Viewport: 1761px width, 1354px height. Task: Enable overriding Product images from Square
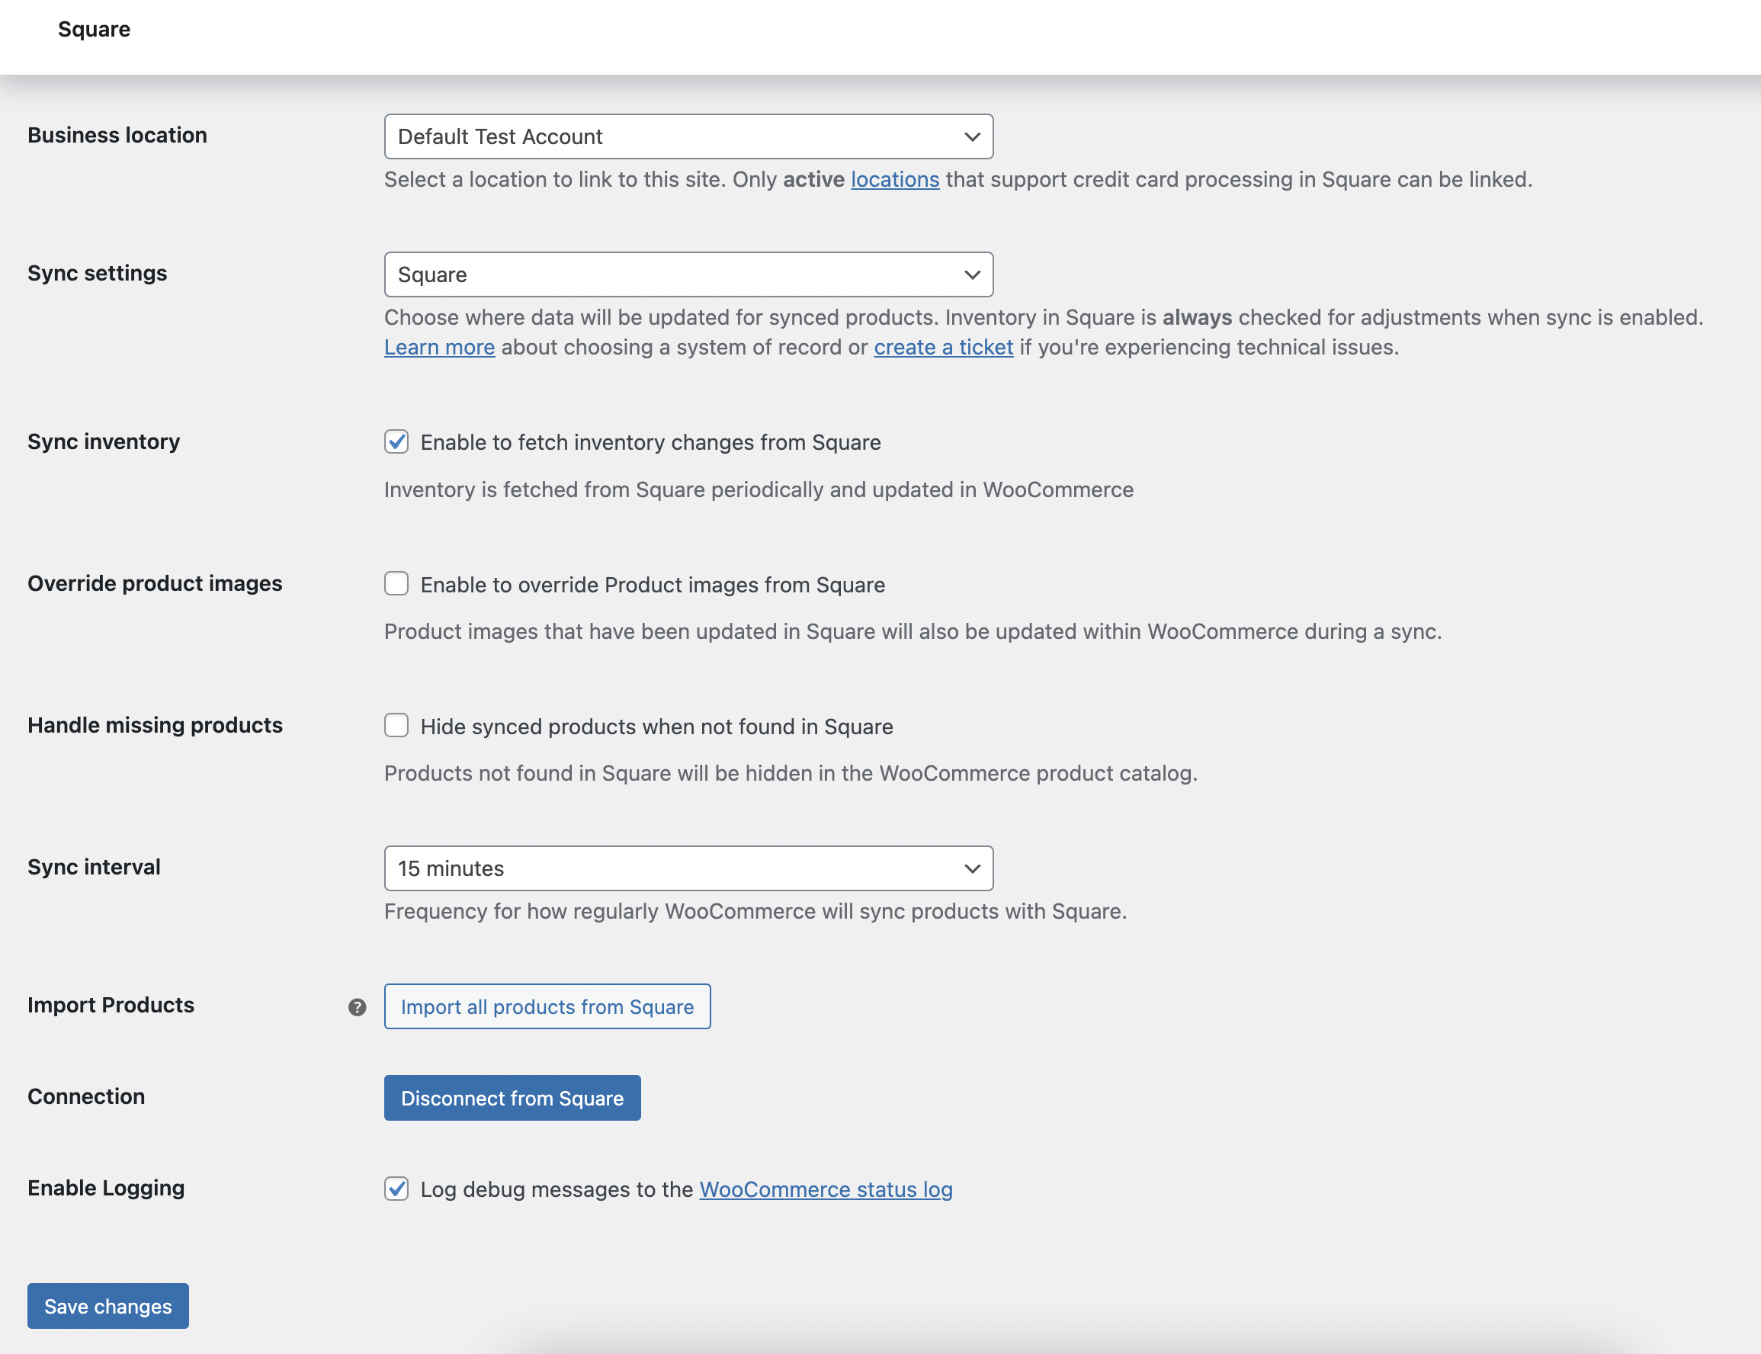tap(396, 583)
